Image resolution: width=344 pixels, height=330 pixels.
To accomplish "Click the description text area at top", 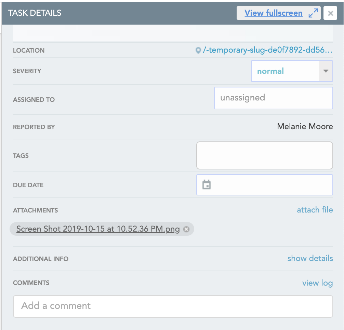I will (173, 34).
